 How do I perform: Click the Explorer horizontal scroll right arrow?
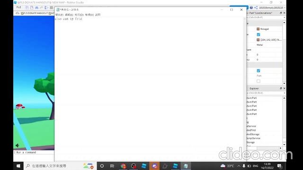click(x=280, y=148)
